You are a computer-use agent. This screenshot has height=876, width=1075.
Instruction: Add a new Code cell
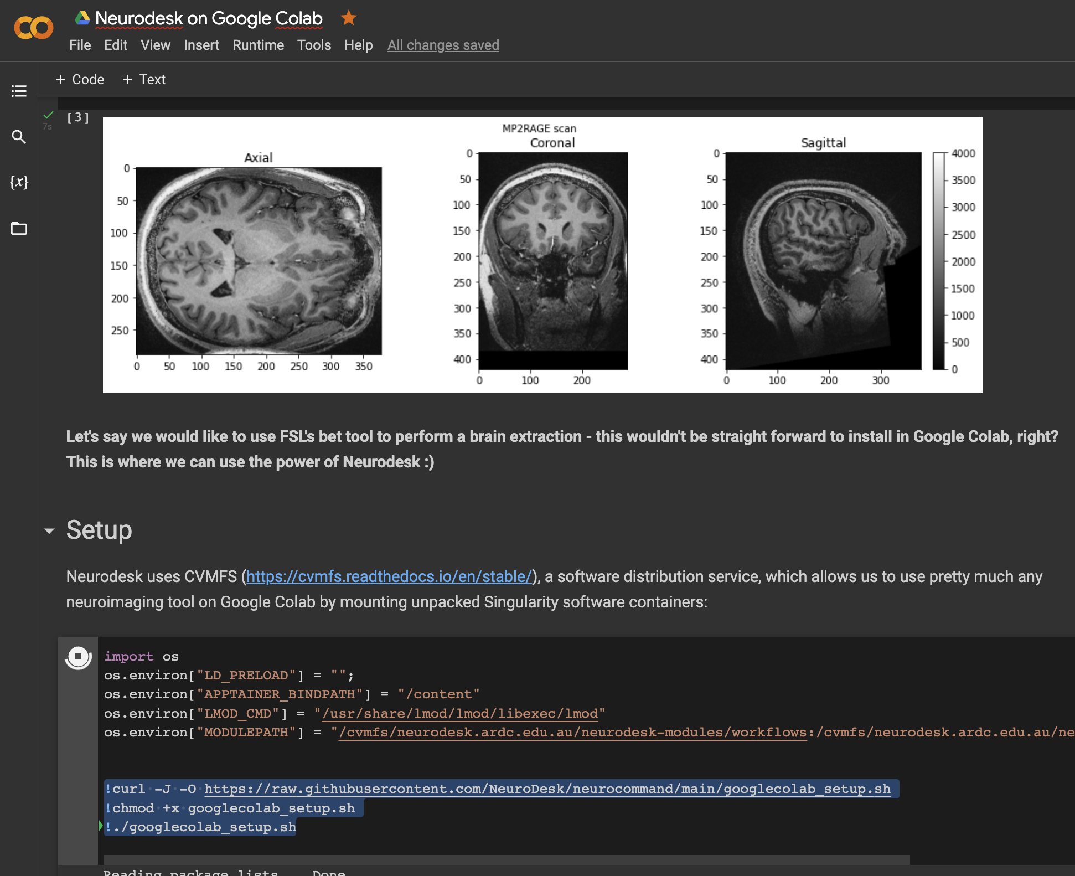pyautogui.click(x=80, y=79)
